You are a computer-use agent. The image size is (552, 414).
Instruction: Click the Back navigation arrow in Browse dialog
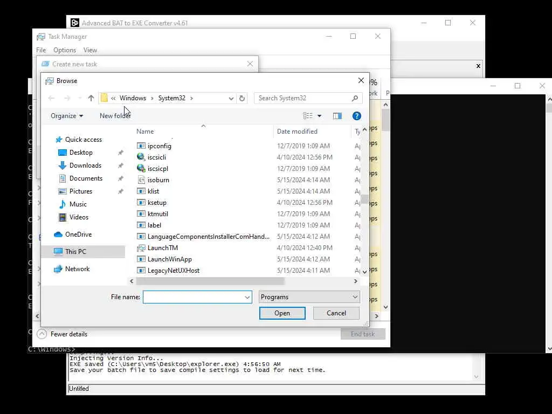[x=51, y=98]
